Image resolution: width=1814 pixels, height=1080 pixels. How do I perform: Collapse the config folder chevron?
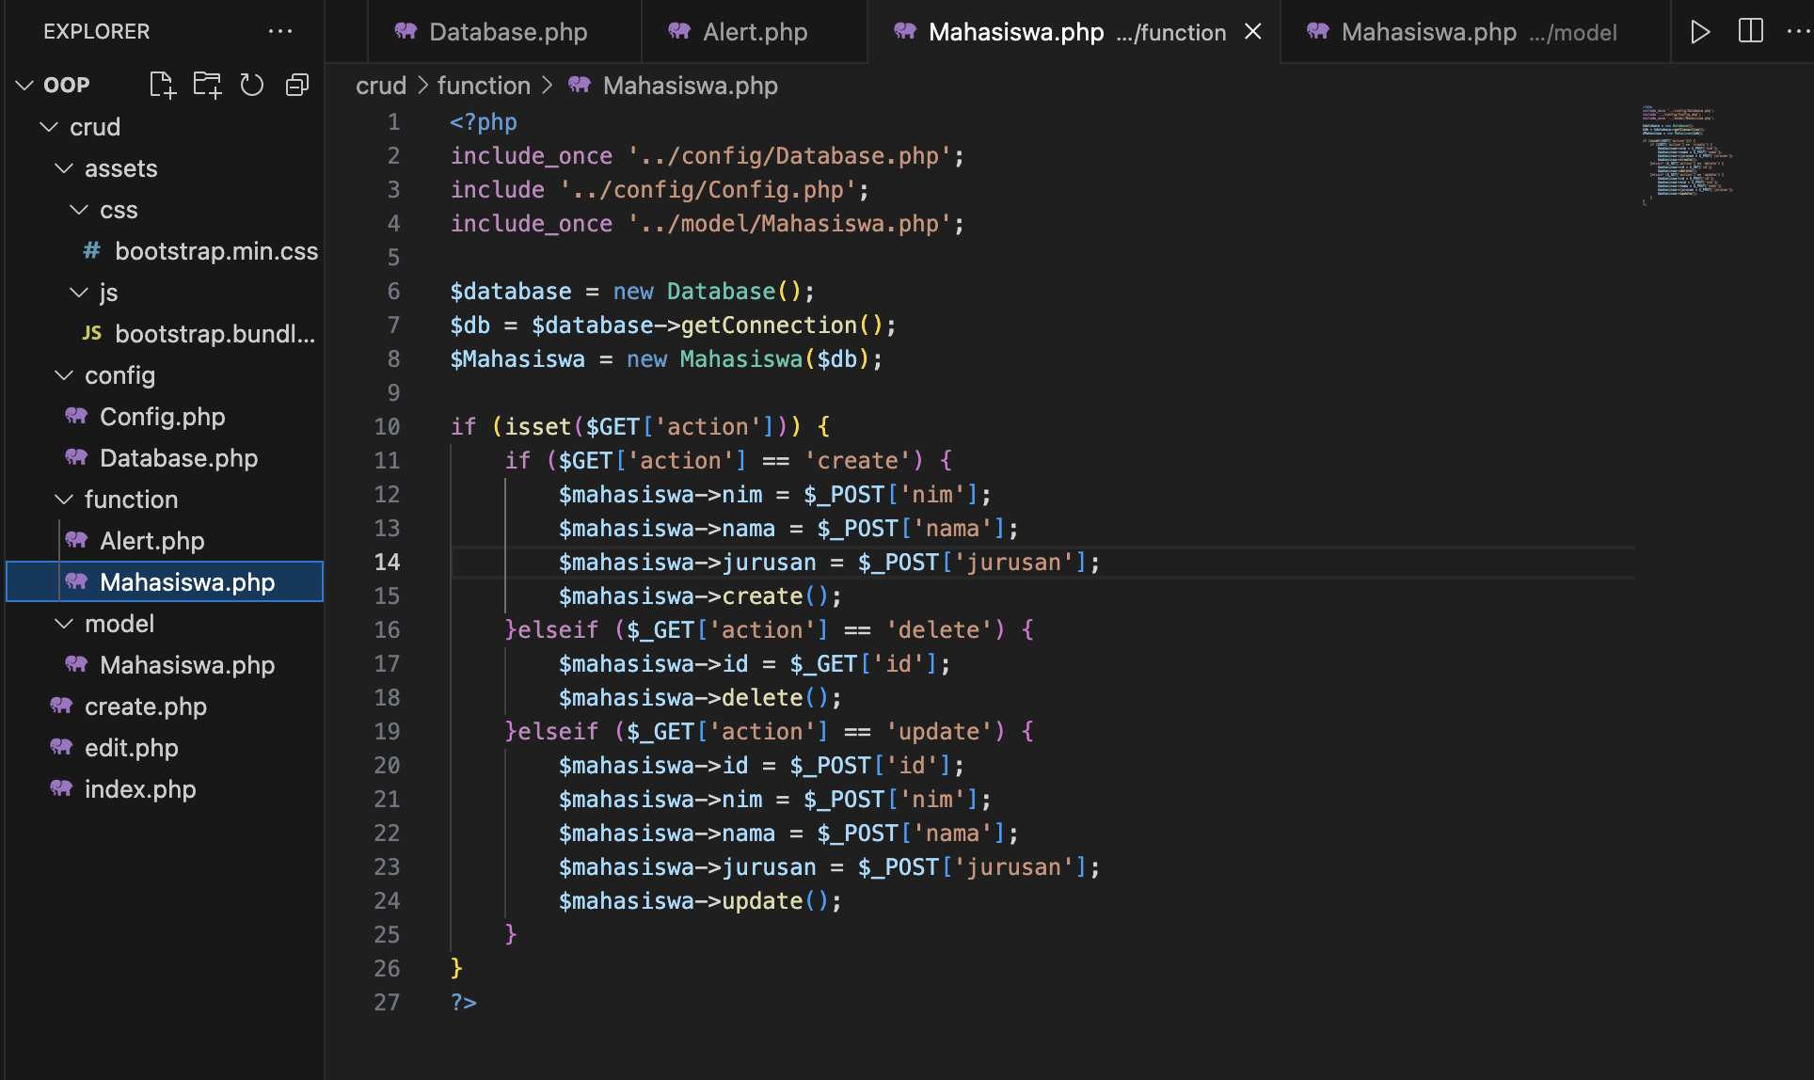[x=64, y=375]
